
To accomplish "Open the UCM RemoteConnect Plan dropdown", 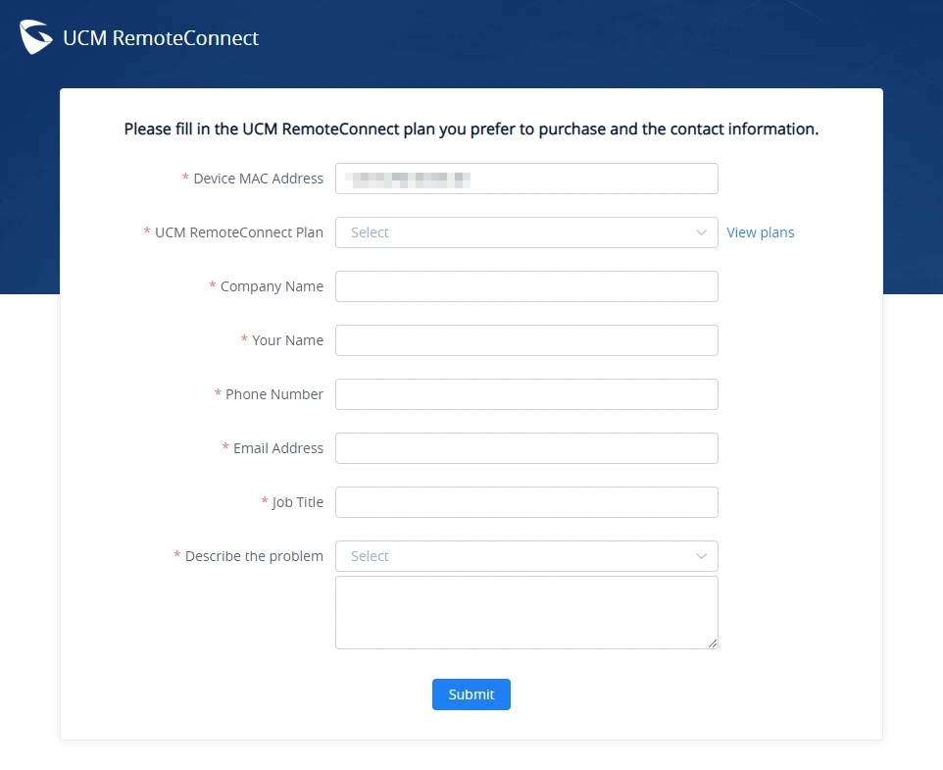I will point(526,232).
